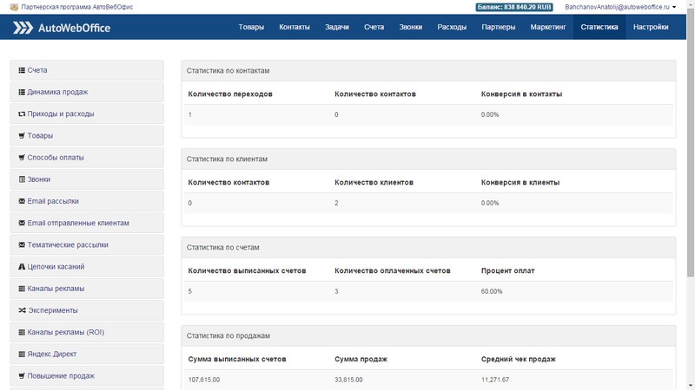Click the Количество выписанных счетов column header
This screenshot has width=695, height=390.
pos(247,271)
